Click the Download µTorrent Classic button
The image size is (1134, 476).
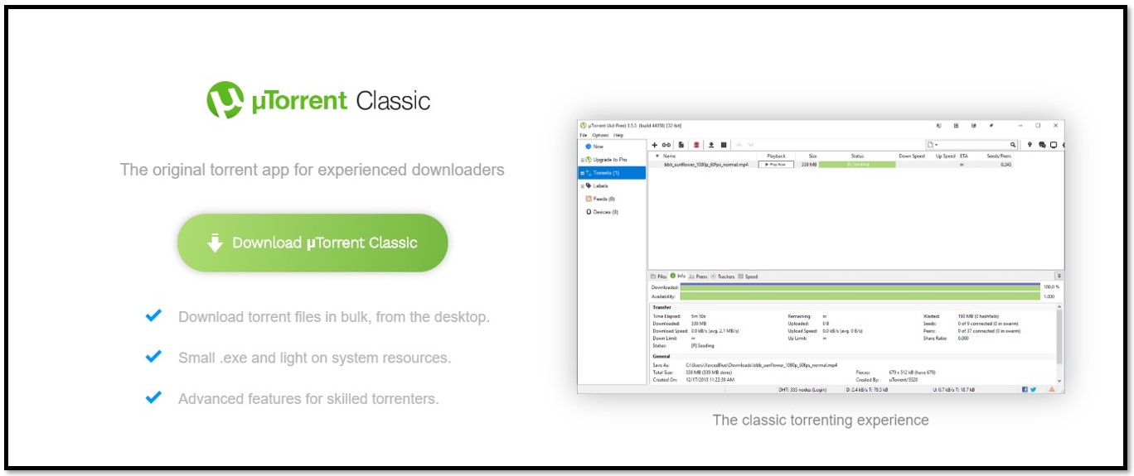pyautogui.click(x=313, y=243)
